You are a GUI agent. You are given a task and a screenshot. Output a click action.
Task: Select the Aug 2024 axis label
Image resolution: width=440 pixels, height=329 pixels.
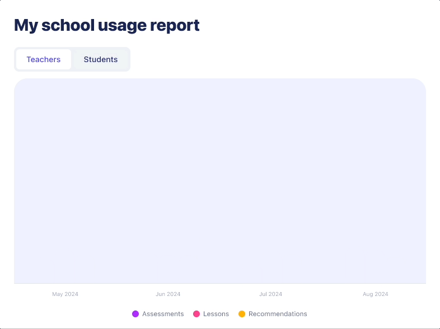pyautogui.click(x=375, y=294)
